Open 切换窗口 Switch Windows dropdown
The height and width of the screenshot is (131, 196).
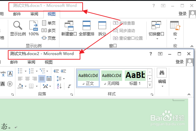[156, 30]
